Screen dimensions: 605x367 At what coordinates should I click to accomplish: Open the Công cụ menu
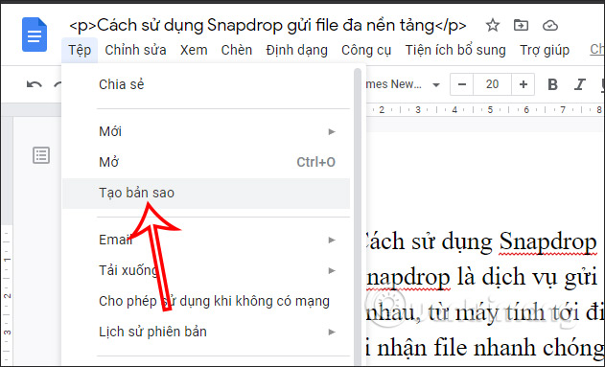pos(366,50)
